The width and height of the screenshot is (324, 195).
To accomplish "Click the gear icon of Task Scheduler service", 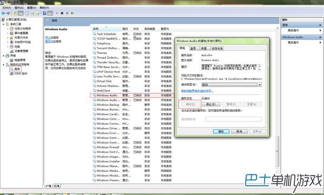I will tap(94, 34).
